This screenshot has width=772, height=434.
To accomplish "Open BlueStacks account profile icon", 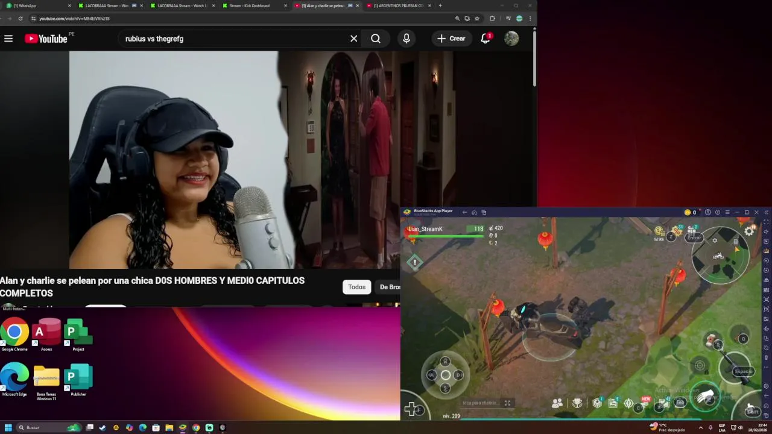I will tap(708, 212).
